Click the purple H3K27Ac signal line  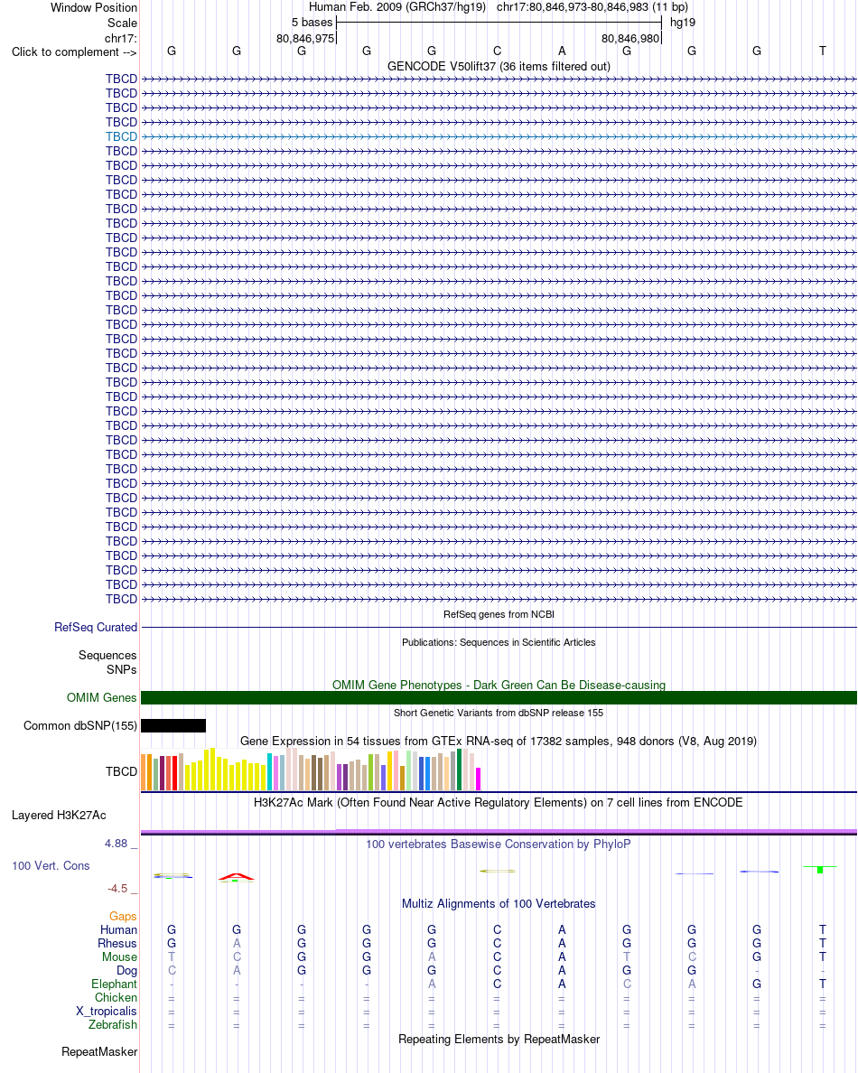(x=499, y=832)
